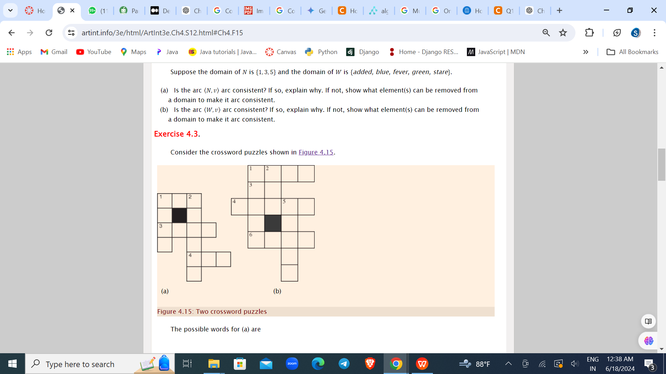Open Microsoft Word from the taskbar
This screenshot has width=666, height=374.
pyautogui.click(x=422, y=364)
